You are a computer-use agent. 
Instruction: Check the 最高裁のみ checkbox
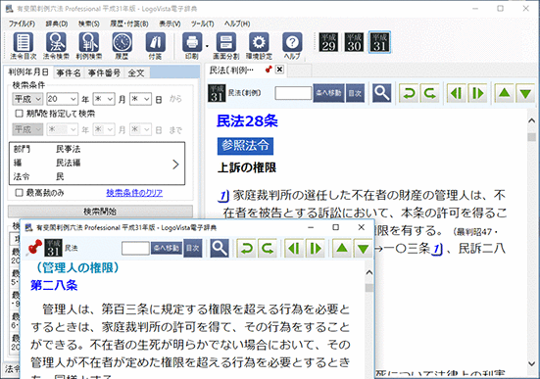coord(20,192)
